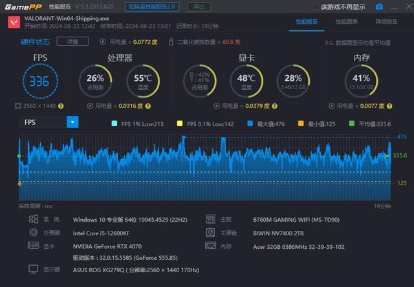Click driver version 32.0.15.5585 text
414x287 pixels.
pyautogui.click(x=125, y=258)
